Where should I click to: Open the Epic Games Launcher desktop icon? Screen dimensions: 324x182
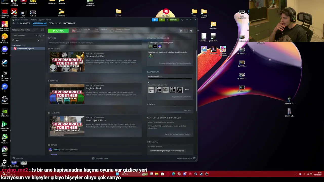point(5,76)
